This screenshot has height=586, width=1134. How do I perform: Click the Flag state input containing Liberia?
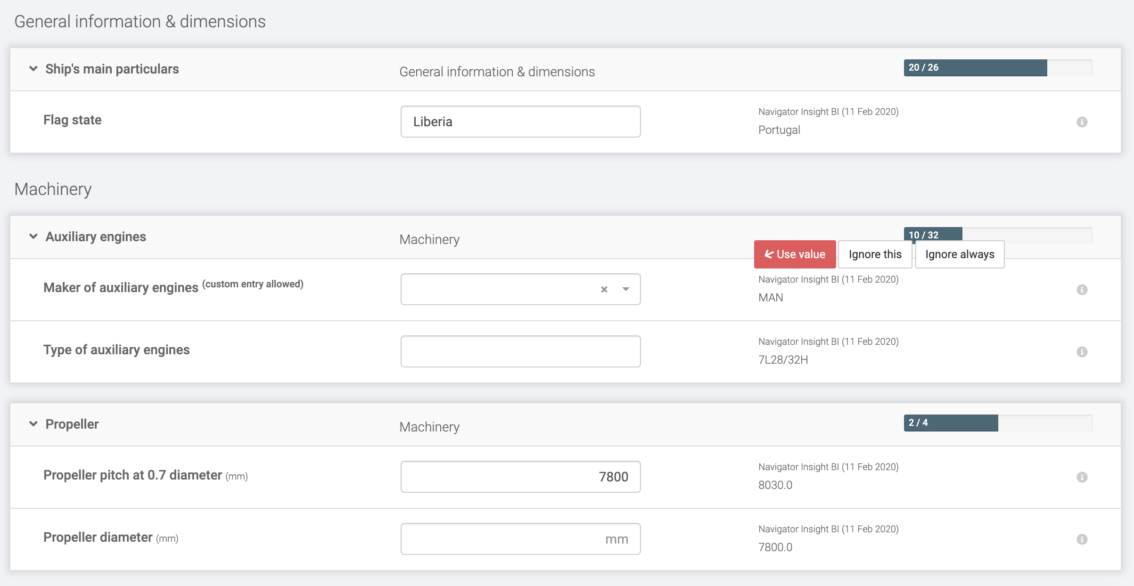[520, 122]
